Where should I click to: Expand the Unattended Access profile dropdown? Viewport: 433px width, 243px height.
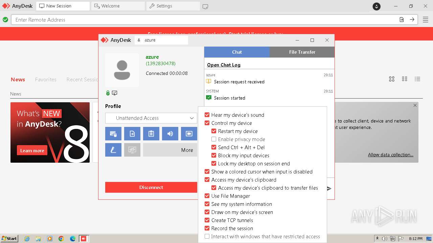pyautogui.click(x=151, y=118)
